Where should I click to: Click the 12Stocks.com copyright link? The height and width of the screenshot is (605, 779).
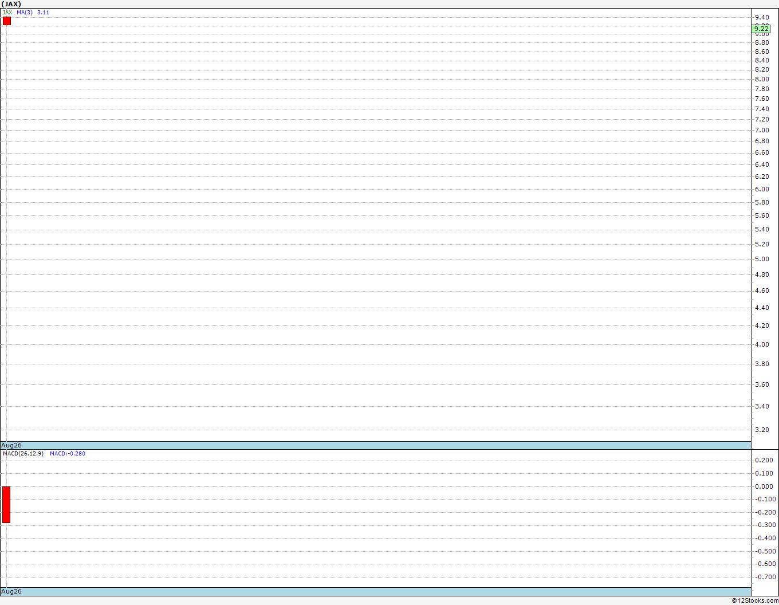pos(755,600)
